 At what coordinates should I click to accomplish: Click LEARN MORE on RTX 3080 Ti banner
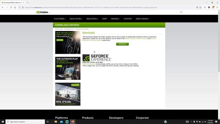(x=60, y=40)
